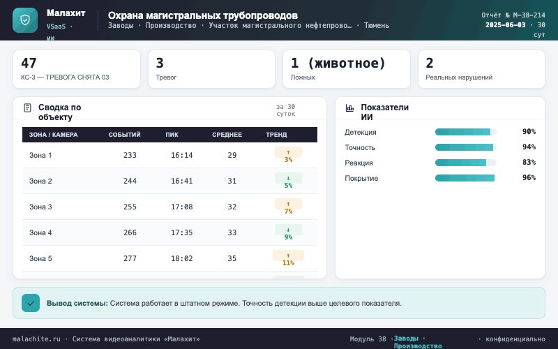
Task: Click the Участок магистрального нефтепрово… breadcrumb
Action: point(280,26)
